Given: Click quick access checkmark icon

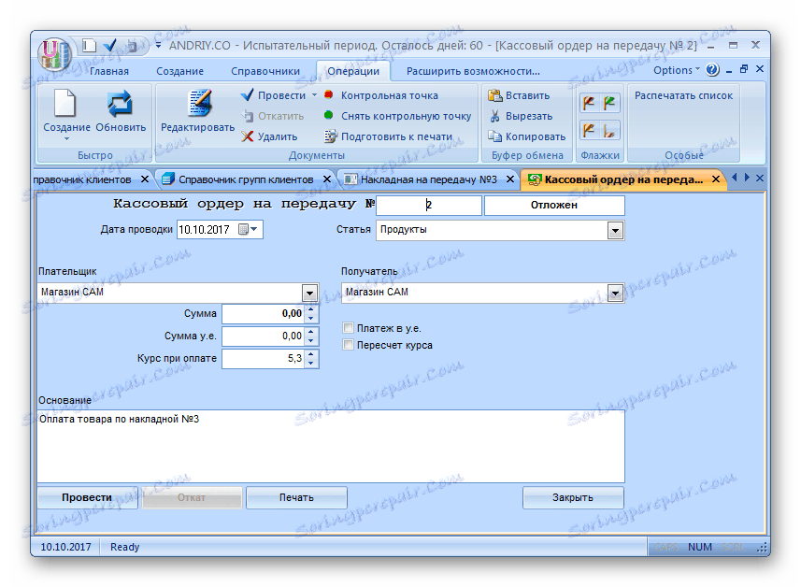Looking at the screenshot, I should click(x=110, y=46).
